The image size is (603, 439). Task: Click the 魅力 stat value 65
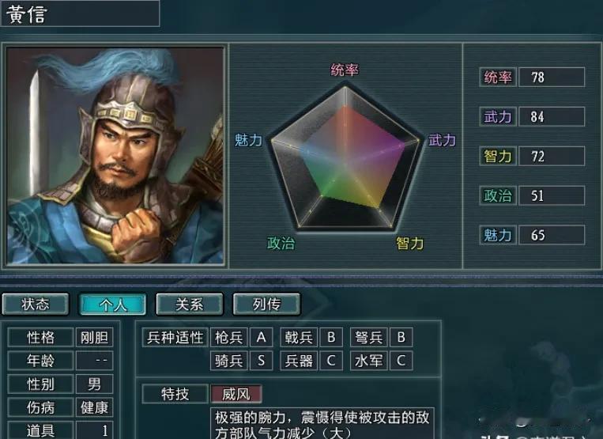pos(552,235)
